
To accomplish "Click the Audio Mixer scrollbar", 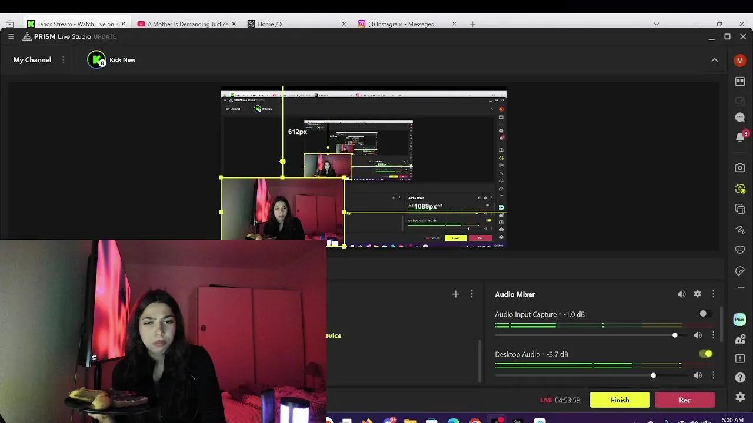I will pos(722,324).
